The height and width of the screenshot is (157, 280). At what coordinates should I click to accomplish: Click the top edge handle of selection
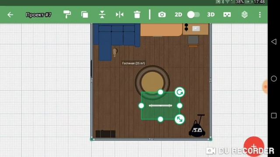[161, 92]
